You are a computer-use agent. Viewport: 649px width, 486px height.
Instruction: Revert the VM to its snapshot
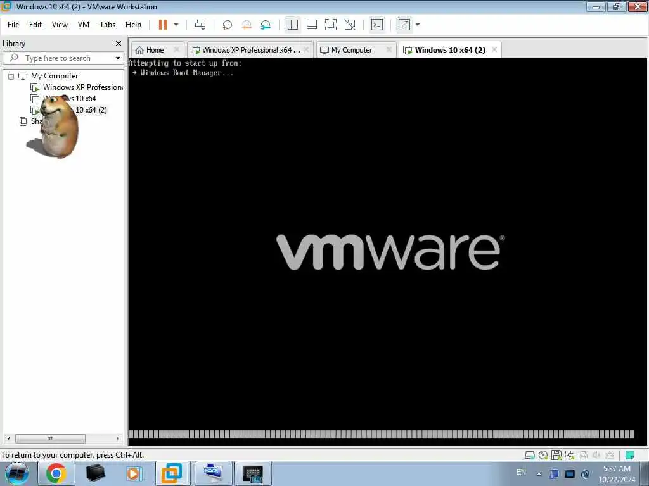[x=247, y=25]
